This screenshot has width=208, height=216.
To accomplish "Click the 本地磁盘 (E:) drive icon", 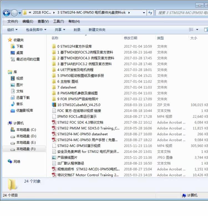I will (x=13, y=143).
